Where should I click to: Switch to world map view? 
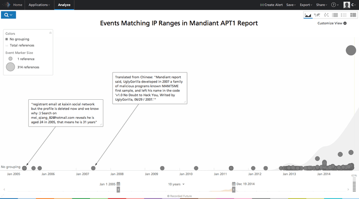pos(317,15)
